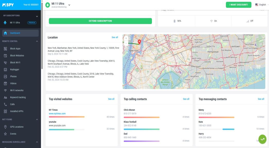Click the Klaus football contact name
The height and width of the screenshot is (148, 269).
(x=130, y=122)
